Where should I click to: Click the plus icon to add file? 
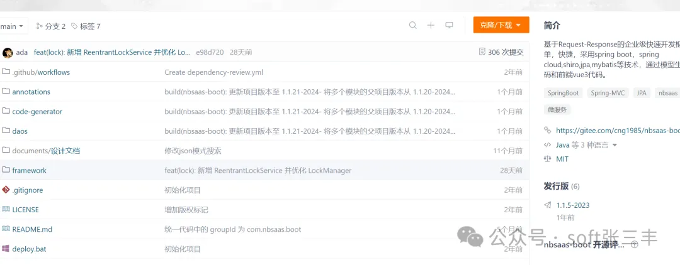coord(431,25)
